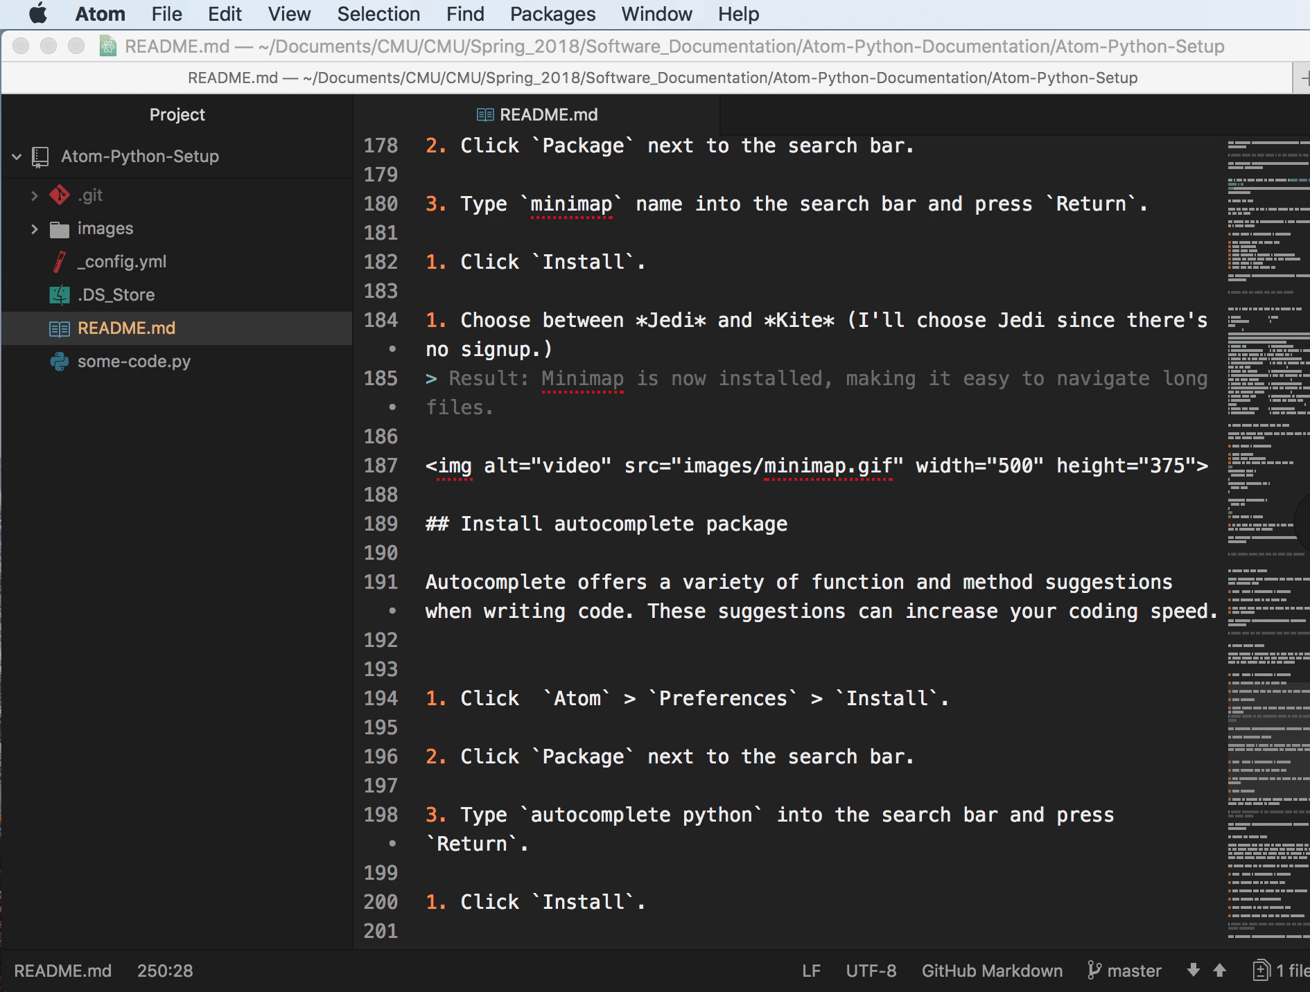Expand the images folder chevron

(x=34, y=229)
